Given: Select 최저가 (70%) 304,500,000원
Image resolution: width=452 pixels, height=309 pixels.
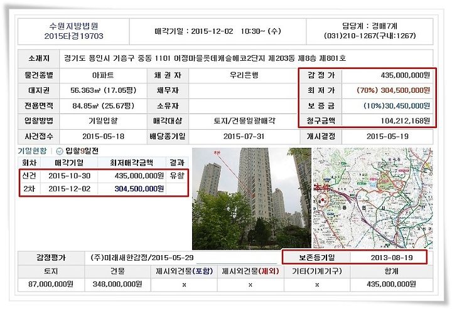Looking at the screenshot, I should pyautogui.click(x=393, y=90).
